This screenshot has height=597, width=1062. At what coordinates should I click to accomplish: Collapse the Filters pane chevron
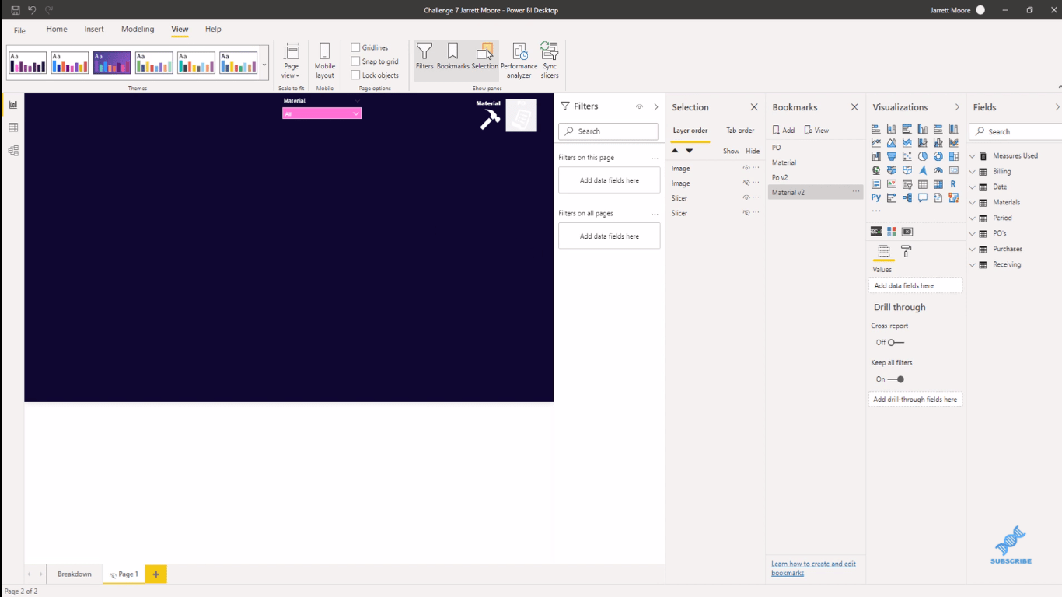[x=656, y=107]
